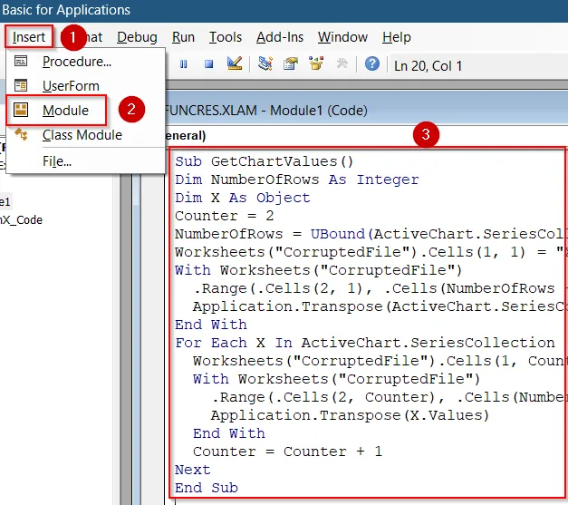The width and height of the screenshot is (568, 505).
Task: Click the Procedure icon in menu
Action: 21,62
